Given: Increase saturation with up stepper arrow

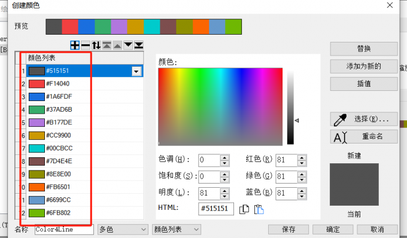Looking at the screenshot, I should tap(224, 173).
